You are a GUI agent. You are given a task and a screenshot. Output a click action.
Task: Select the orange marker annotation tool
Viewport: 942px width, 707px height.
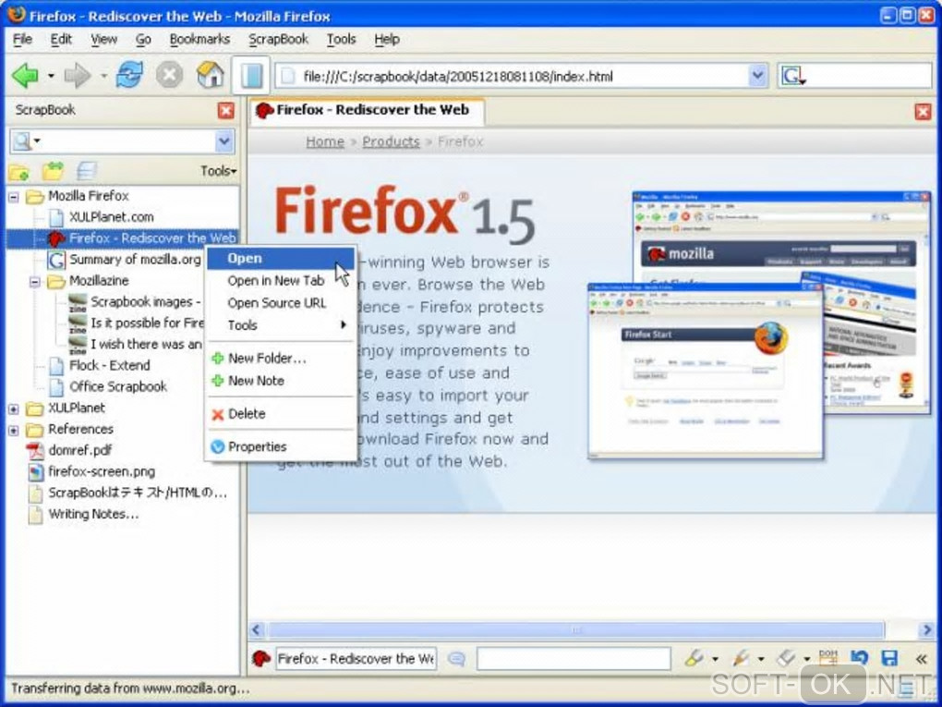tap(742, 658)
